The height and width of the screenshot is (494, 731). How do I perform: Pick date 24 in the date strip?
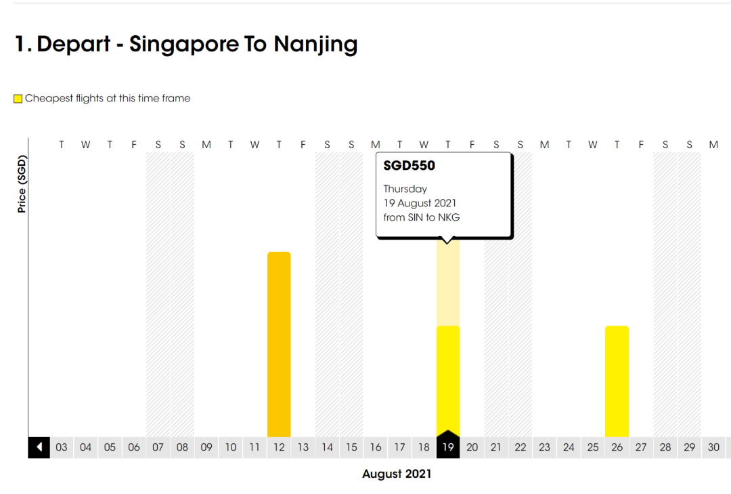click(x=569, y=447)
